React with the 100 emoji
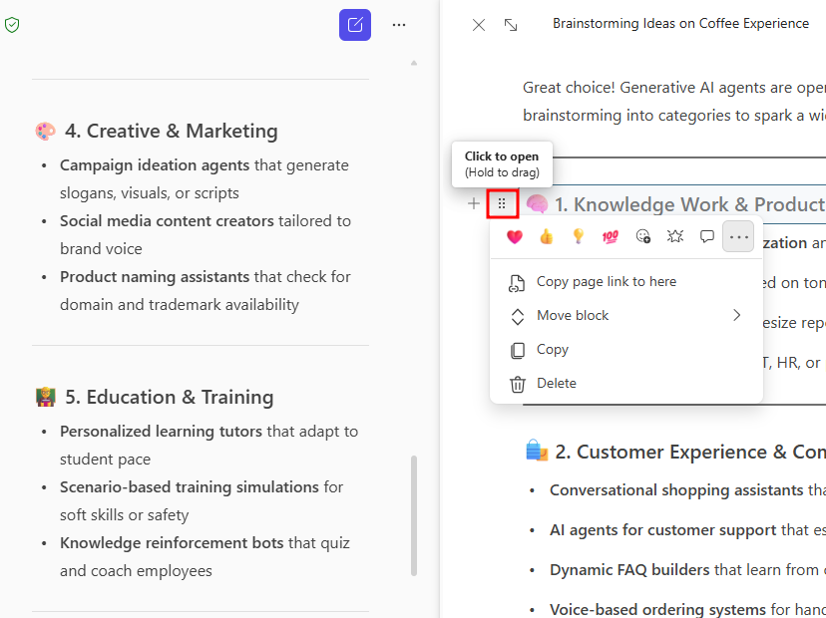826x618 pixels. click(x=610, y=237)
